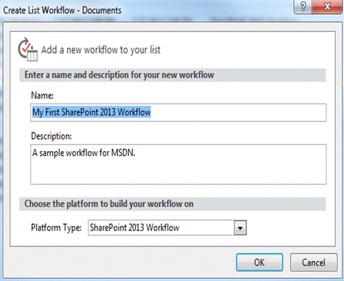Click the "Add a new workflow to your list" heading

[x=101, y=50]
